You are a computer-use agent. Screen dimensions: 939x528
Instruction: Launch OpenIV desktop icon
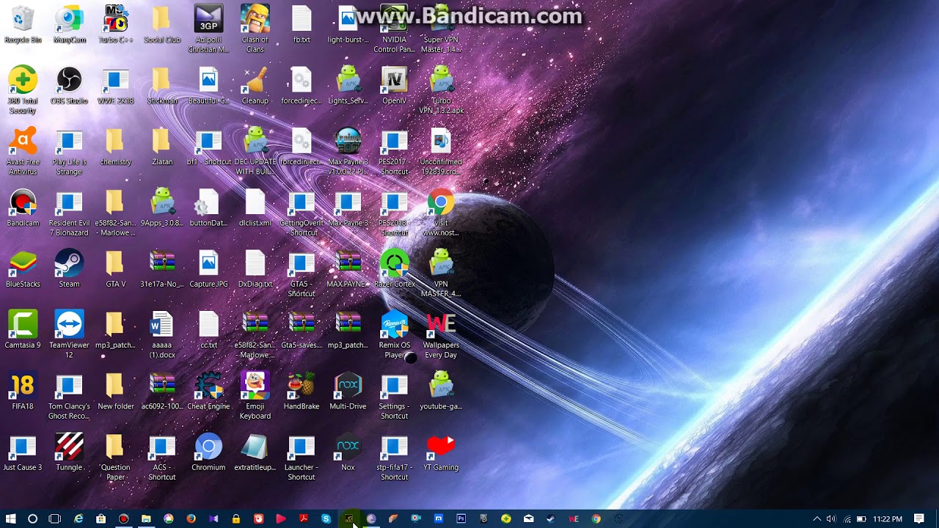[394, 86]
